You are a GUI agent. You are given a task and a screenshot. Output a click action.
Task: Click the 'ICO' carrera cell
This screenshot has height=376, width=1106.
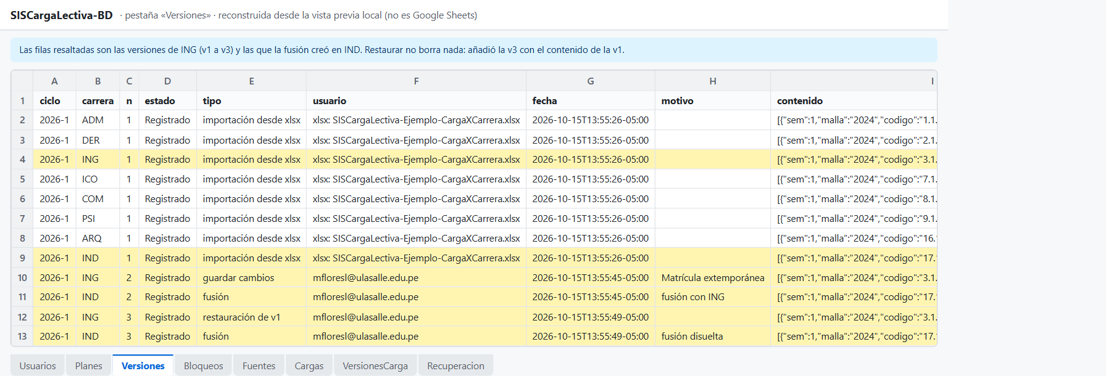[98, 179]
